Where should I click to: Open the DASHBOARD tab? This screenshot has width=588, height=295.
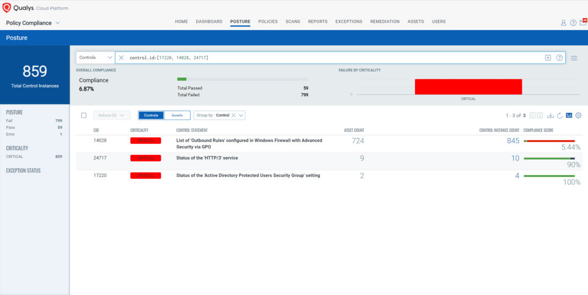(x=209, y=22)
